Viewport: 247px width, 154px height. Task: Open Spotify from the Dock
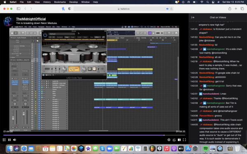point(205,149)
